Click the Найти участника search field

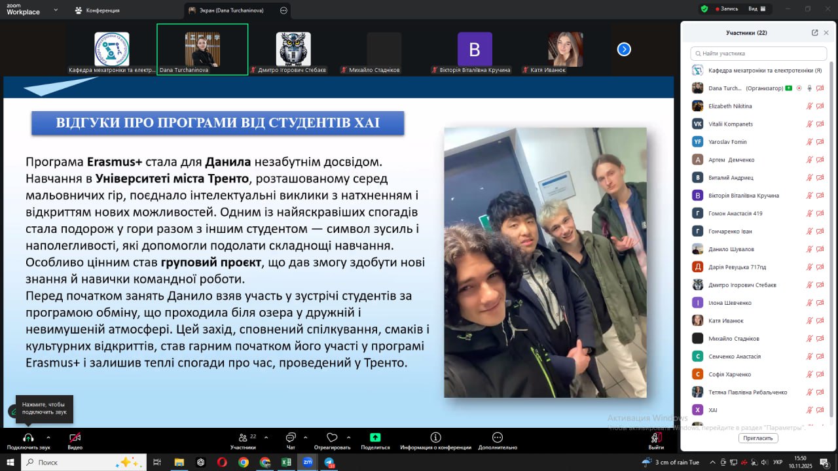click(x=759, y=54)
